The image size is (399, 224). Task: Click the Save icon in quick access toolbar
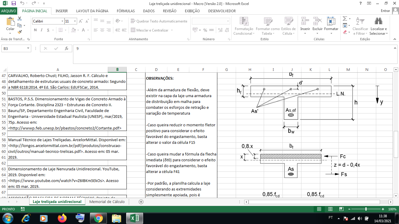coord(13,3)
